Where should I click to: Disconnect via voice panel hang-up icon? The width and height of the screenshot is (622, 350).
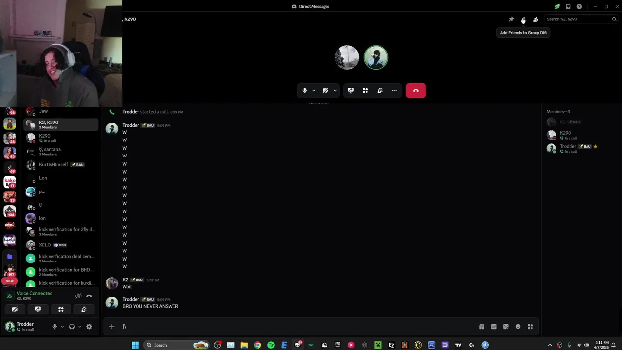(x=89, y=296)
